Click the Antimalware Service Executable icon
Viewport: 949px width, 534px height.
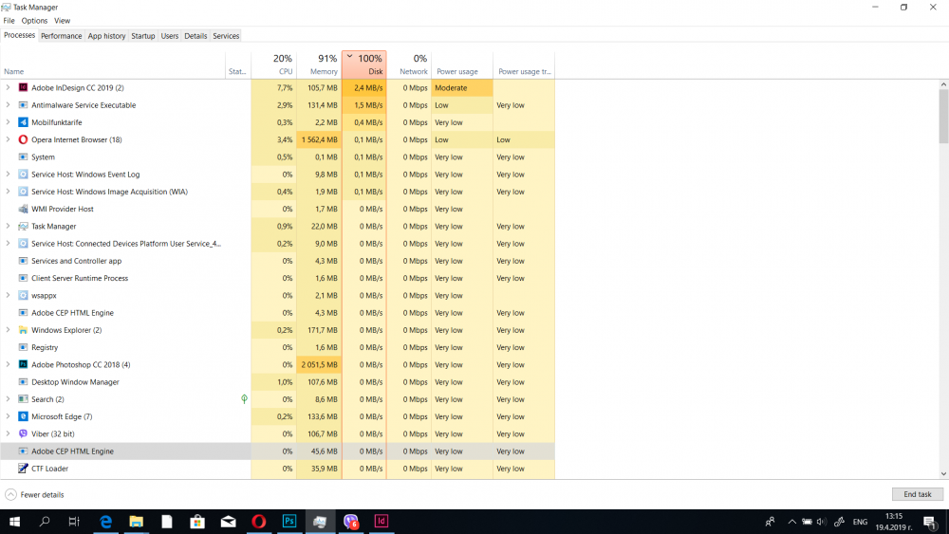[23, 105]
